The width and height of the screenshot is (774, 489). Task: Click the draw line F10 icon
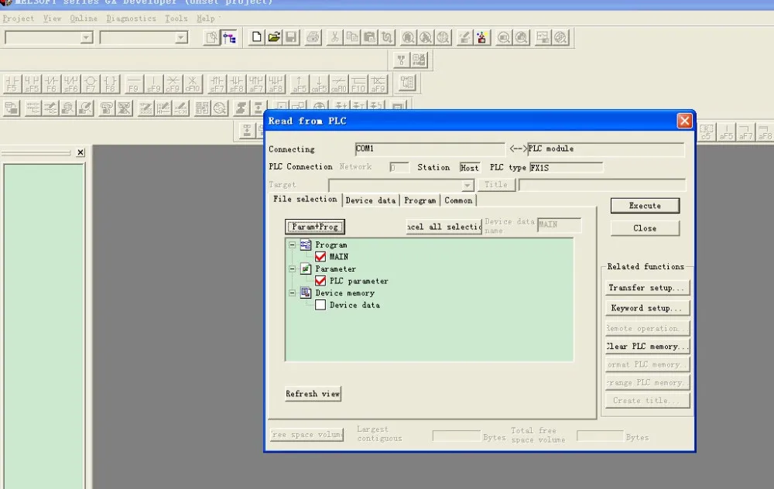click(358, 84)
